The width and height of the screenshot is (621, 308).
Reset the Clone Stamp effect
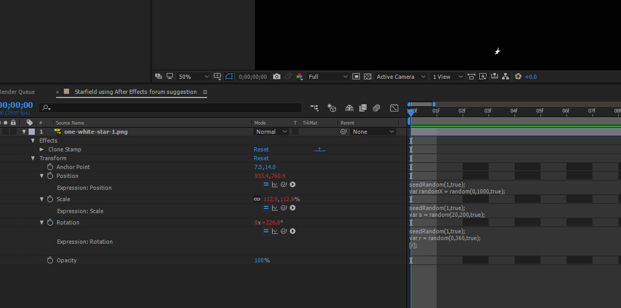(x=261, y=149)
